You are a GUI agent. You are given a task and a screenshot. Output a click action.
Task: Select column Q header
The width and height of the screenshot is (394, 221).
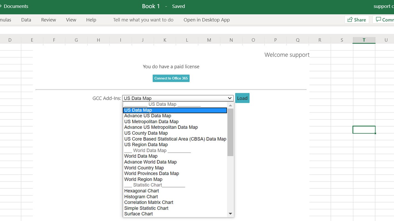point(298,40)
